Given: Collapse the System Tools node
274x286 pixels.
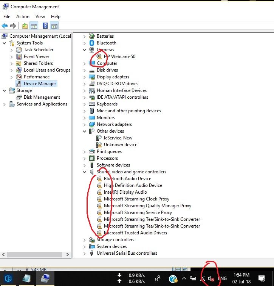Looking at the screenshot, I should (5, 43).
